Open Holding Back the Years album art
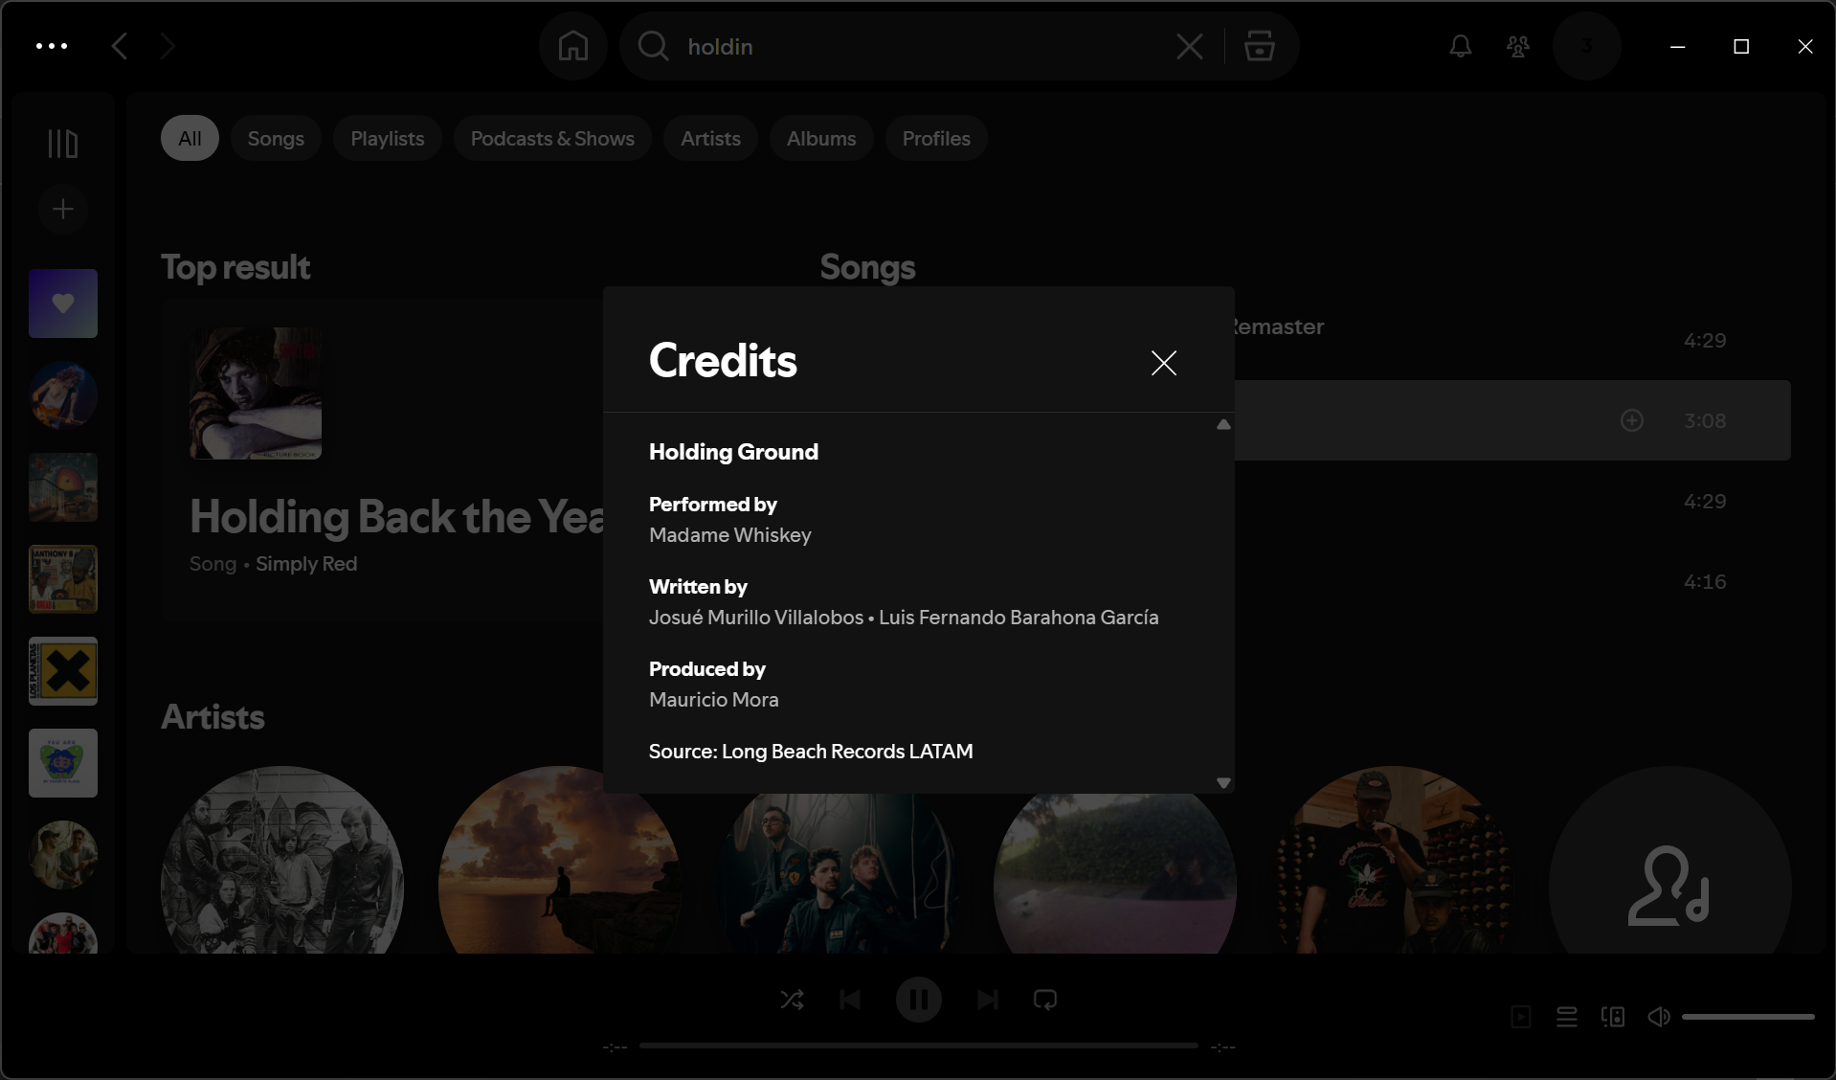This screenshot has height=1080, width=1836. 256,394
